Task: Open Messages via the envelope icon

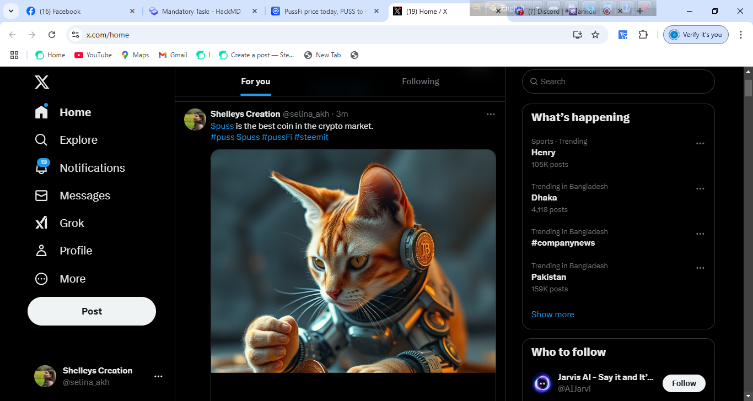Action: (x=41, y=196)
